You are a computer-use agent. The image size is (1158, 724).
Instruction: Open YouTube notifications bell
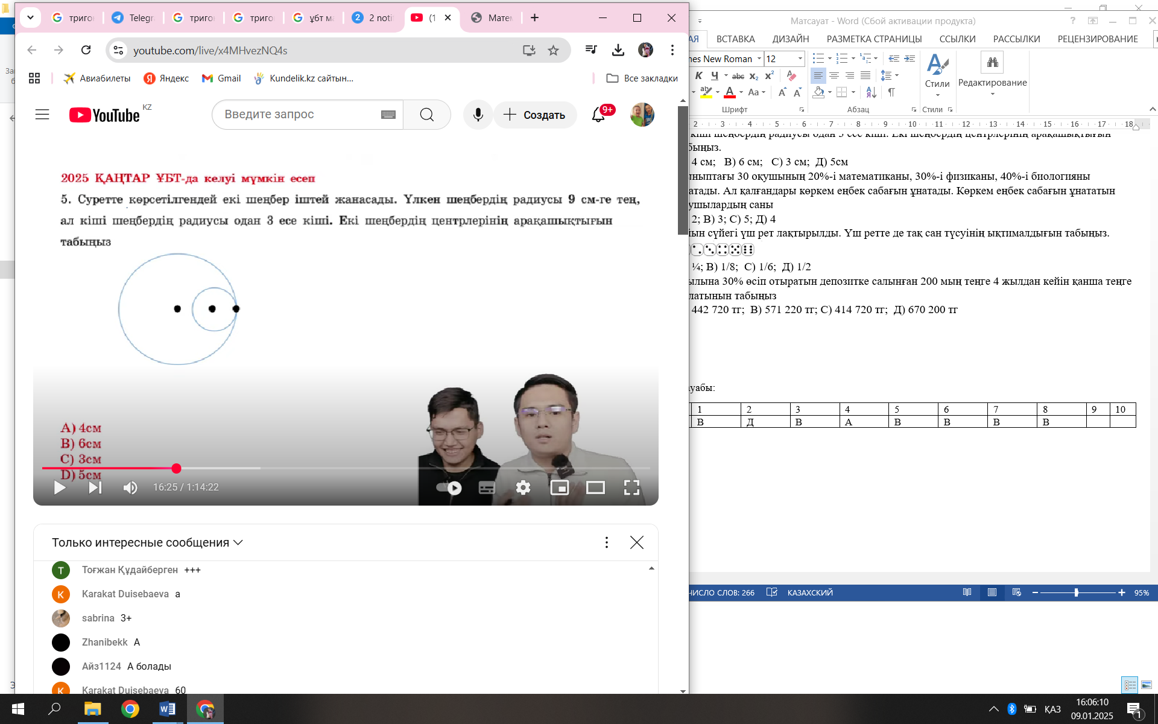pyautogui.click(x=598, y=115)
